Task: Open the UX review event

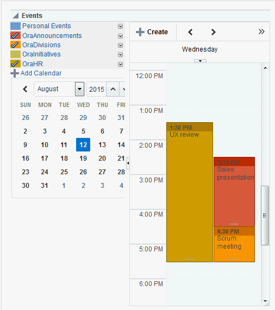Action: pyautogui.click(x=190, y=192)
